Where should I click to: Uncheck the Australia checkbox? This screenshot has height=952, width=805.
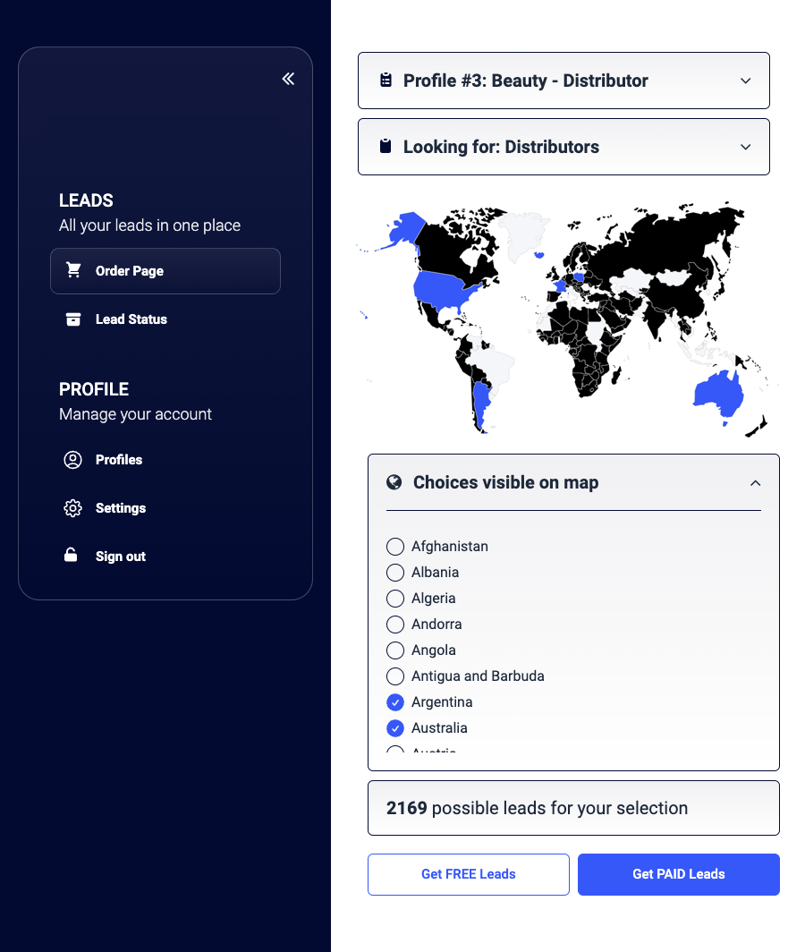tap(394, 728)
